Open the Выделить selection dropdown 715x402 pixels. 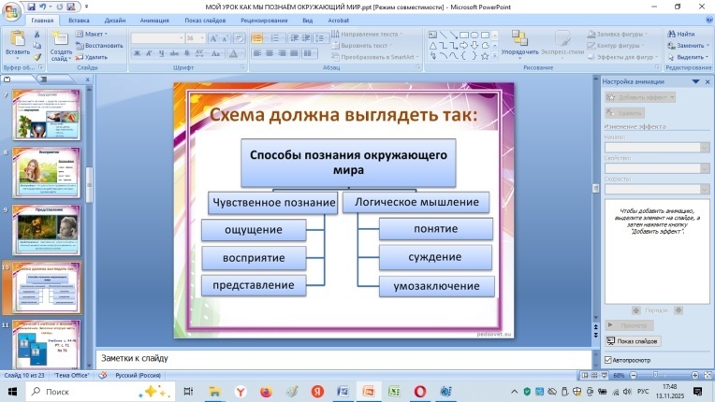click(x=689, y=56)
